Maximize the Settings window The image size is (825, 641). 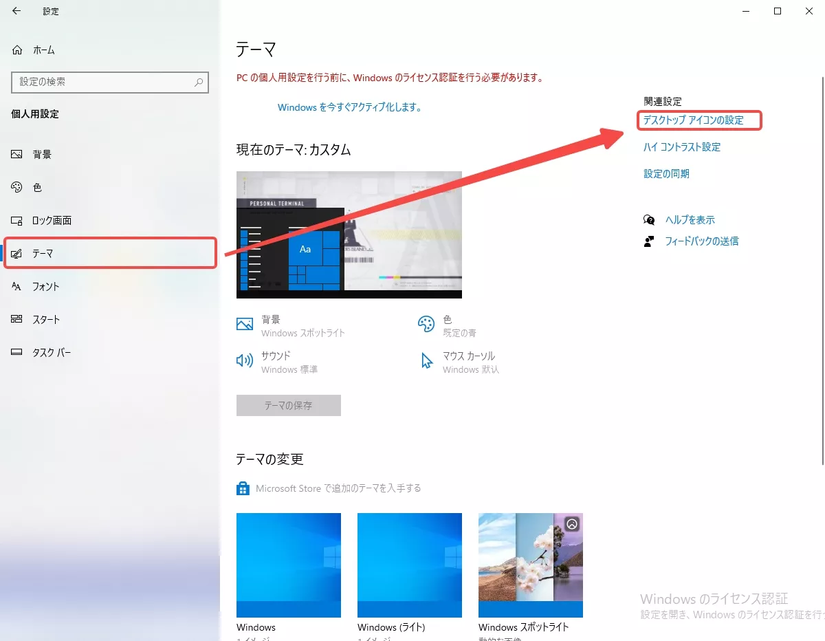click(778, 11)
